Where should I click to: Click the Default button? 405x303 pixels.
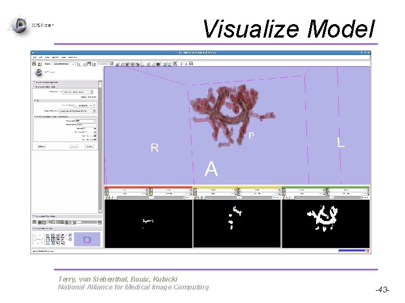tap(41, 146)
